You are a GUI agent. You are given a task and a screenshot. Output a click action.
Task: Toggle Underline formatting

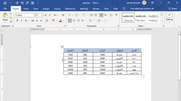point(26,20)
